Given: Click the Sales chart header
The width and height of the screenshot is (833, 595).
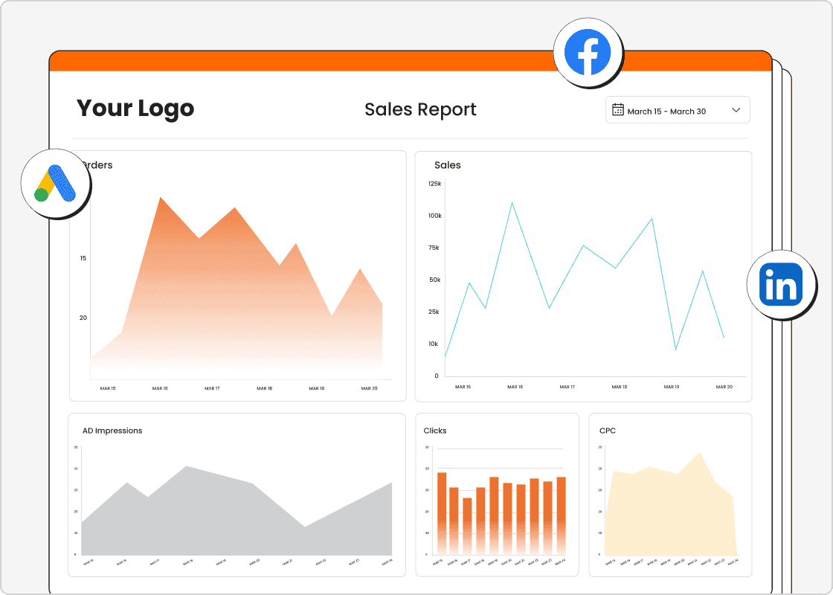Looking at the screenshot, I should click(448, 165).
